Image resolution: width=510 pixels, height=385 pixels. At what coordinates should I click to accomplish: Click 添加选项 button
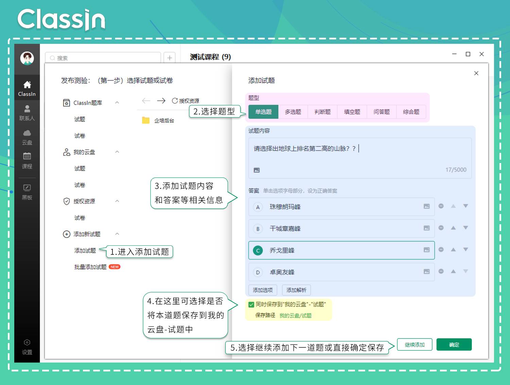tap(263, 290)
